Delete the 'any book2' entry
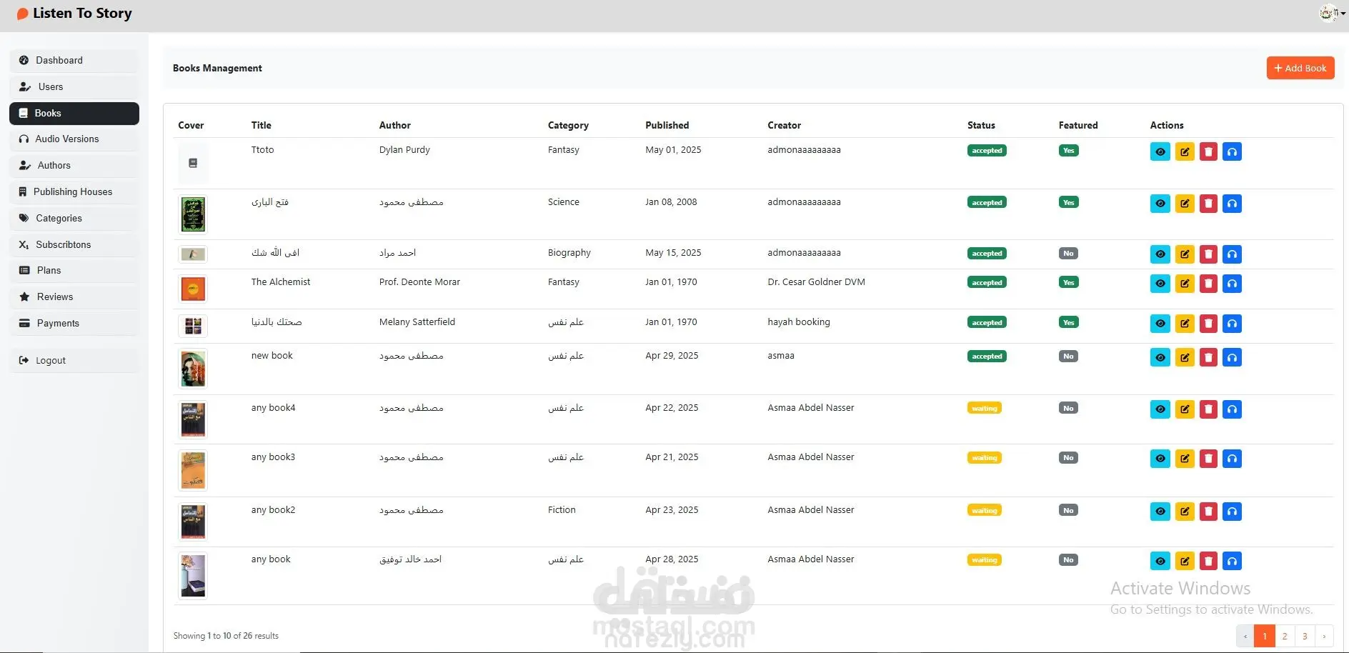This screenshot has width=1349, height=653. point(1208,512)
